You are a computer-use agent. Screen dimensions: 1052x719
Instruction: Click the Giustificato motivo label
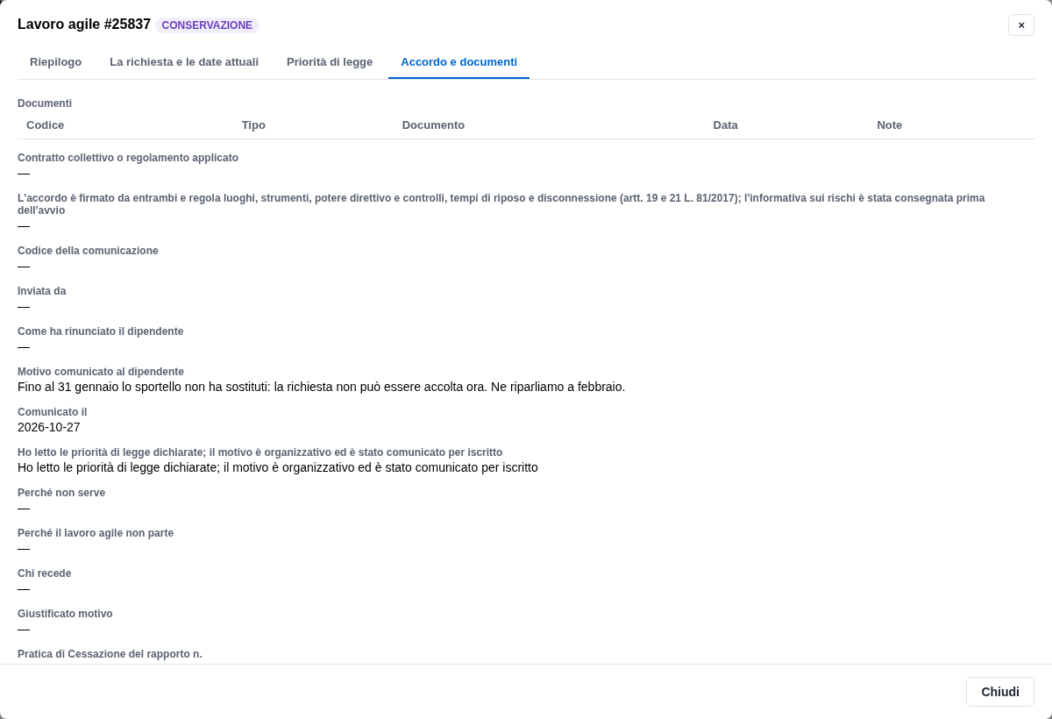[x=65, y=614]
